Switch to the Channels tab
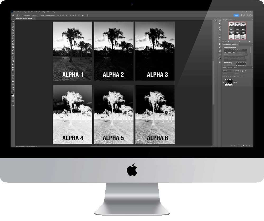 (x=230, y=68)
